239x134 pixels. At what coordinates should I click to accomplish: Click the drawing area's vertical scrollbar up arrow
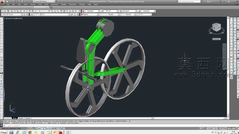[x=228, y=18]
